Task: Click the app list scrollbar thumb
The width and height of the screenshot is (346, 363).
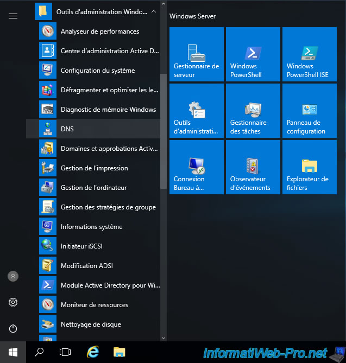Action: [x=163, y=131]
